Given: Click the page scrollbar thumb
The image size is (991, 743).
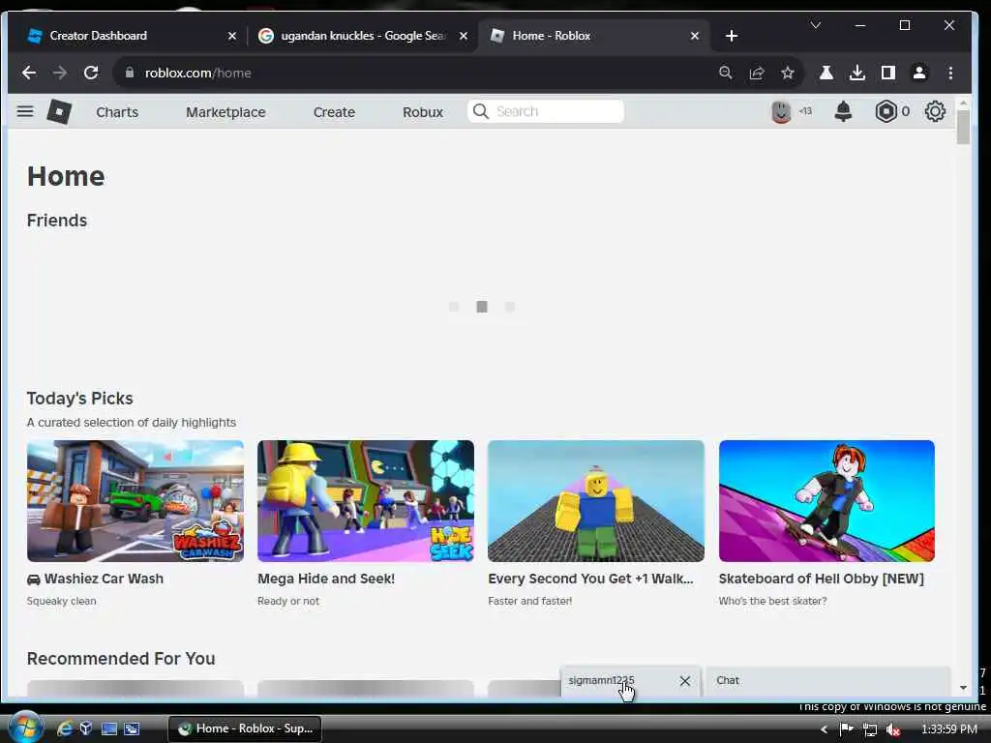Looking at the screenshot, I should click(963, 127).
